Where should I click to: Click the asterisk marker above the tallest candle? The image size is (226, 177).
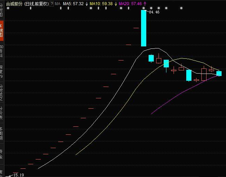pyautogui.click(x=144, y=8)
